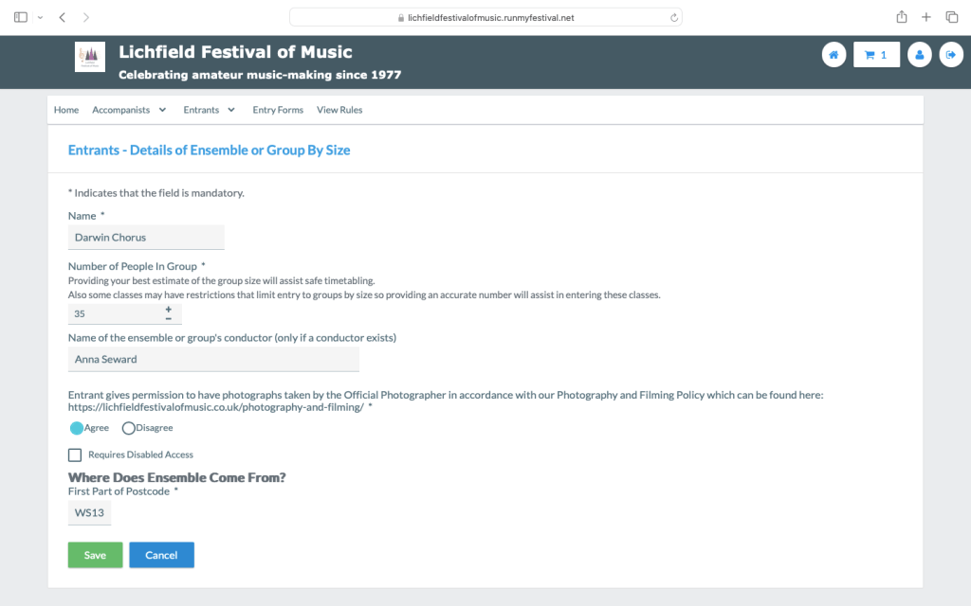
Task: Click the browser Share icon
Action: coord(902,17)
